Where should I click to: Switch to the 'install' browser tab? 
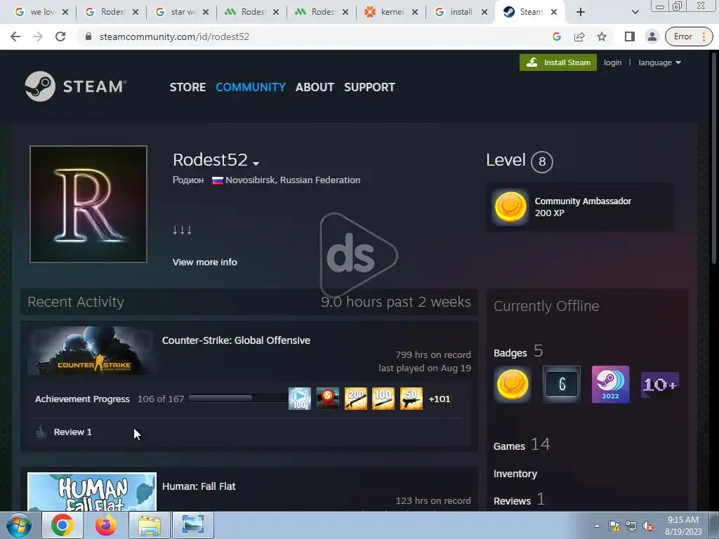(x=460, y=12)
